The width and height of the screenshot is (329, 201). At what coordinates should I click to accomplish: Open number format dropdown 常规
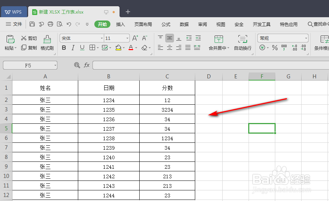306,38
